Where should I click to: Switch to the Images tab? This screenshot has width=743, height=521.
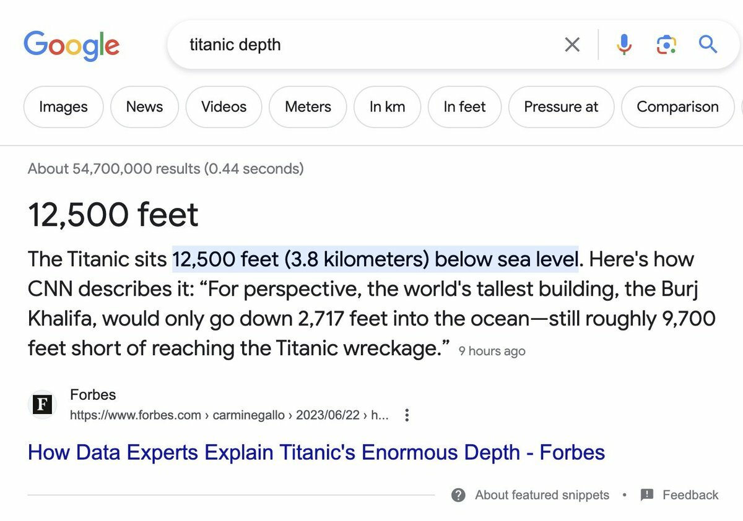[x=63, y=107]
